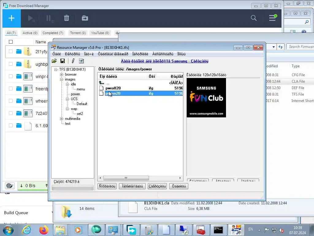The height and width of the screenshot is (236, 314).
Task: Click the open folder icon in Resource Manager
Action: (54, 61)
